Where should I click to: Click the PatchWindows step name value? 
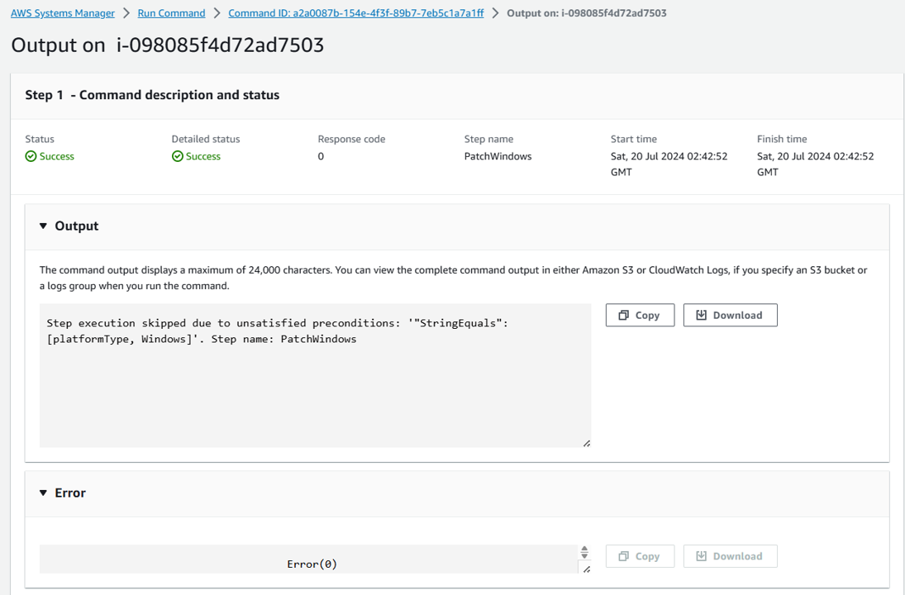[498, 156]
